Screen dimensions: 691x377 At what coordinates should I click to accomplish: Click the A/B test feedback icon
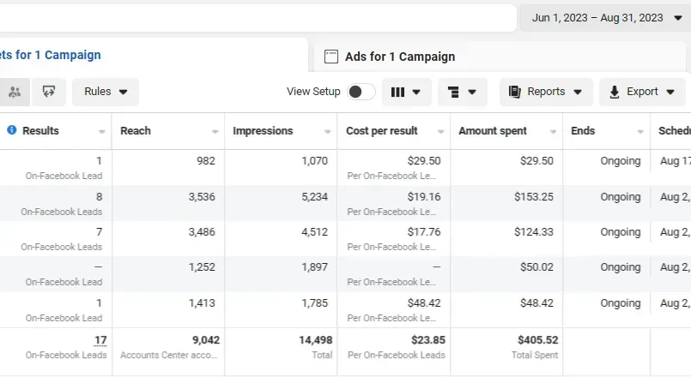pos(49,92)
